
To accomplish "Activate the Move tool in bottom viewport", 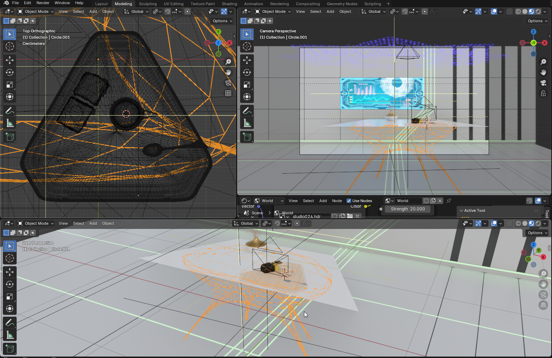I will point(10,272).
